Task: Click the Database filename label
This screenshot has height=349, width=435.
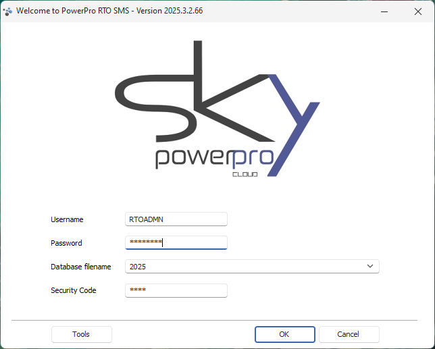Action: click(x=81, y=267)
